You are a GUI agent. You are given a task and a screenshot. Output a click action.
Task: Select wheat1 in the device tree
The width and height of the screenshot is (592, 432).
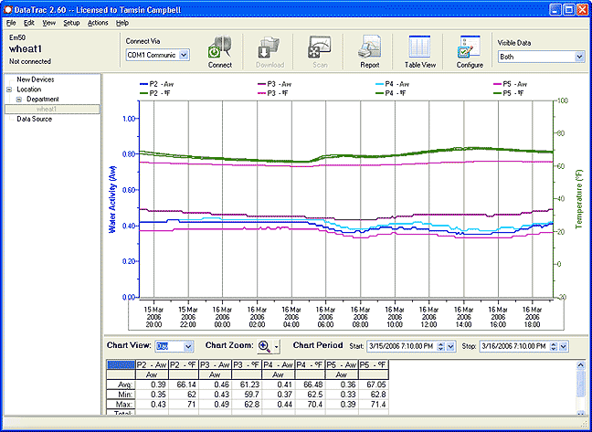pos(47,109)
